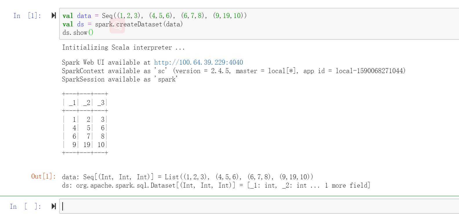Click the Seq keyword in first code line
Viewport: 459px width, 214px height.
[107, 16]
